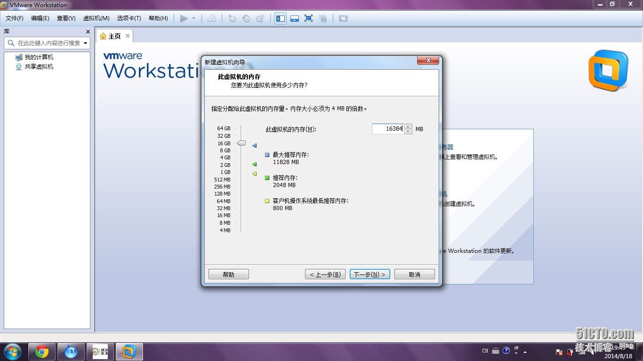The width and height of the screenshot is (643, 361).
Task: Click the send Ctrl+Alt+Del toolbar icon
Action: pyautogui.click(x=212, y=18)
